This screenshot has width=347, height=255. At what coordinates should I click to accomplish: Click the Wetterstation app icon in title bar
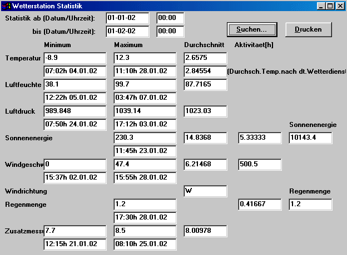pos(7,6)
